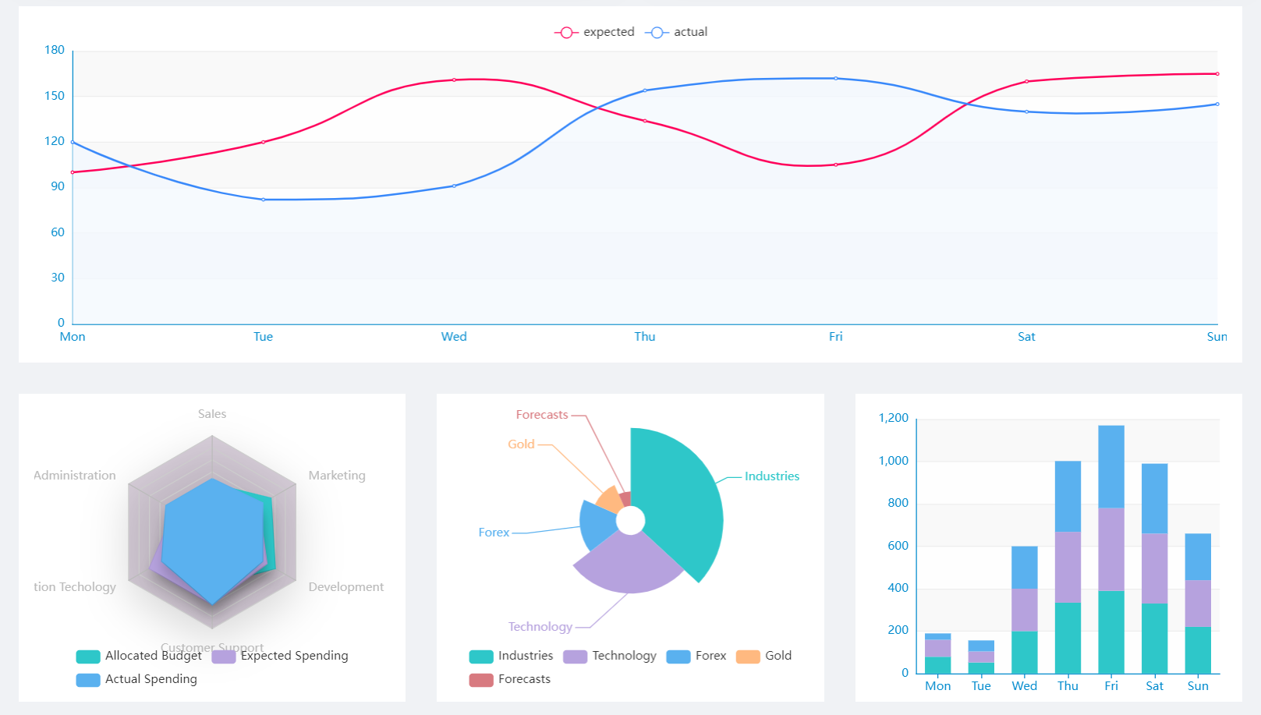The width and height of the screenshot is (1261, 715).
Task: Click the Forecasts pie callout label
Action: (x=542, y=415)
